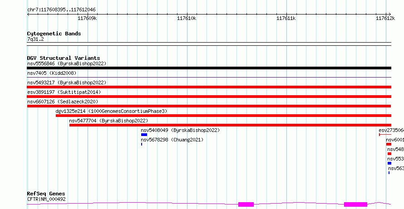Open variant label nsv7405 (Kidd2008)

(52, 73)
